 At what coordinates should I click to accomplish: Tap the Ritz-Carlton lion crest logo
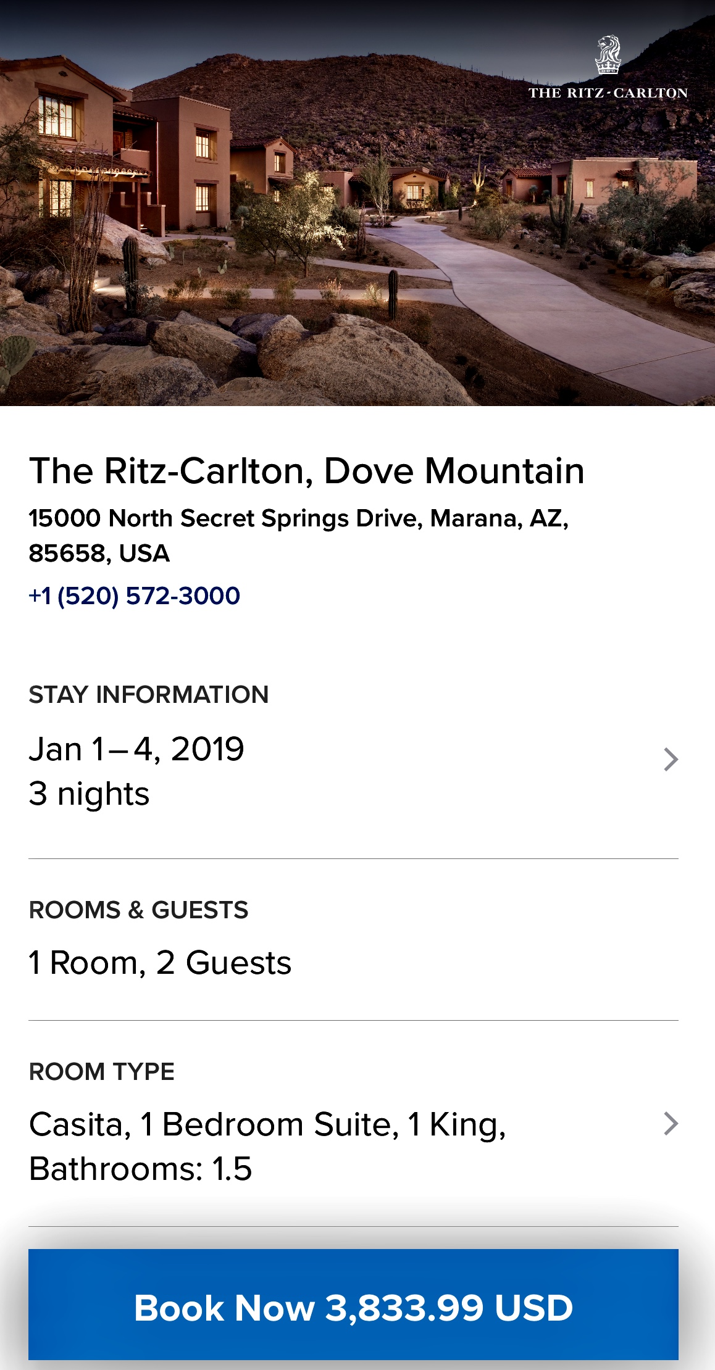[608, 56]
